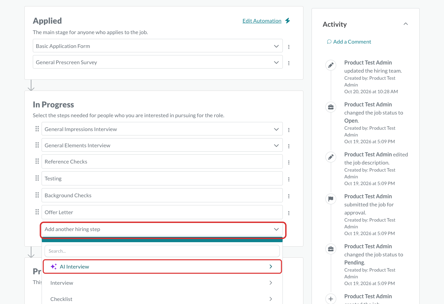This screenshot has width=444, height=304.
Task: Open options menu for Basic Application Form
Action: point(289,47)
